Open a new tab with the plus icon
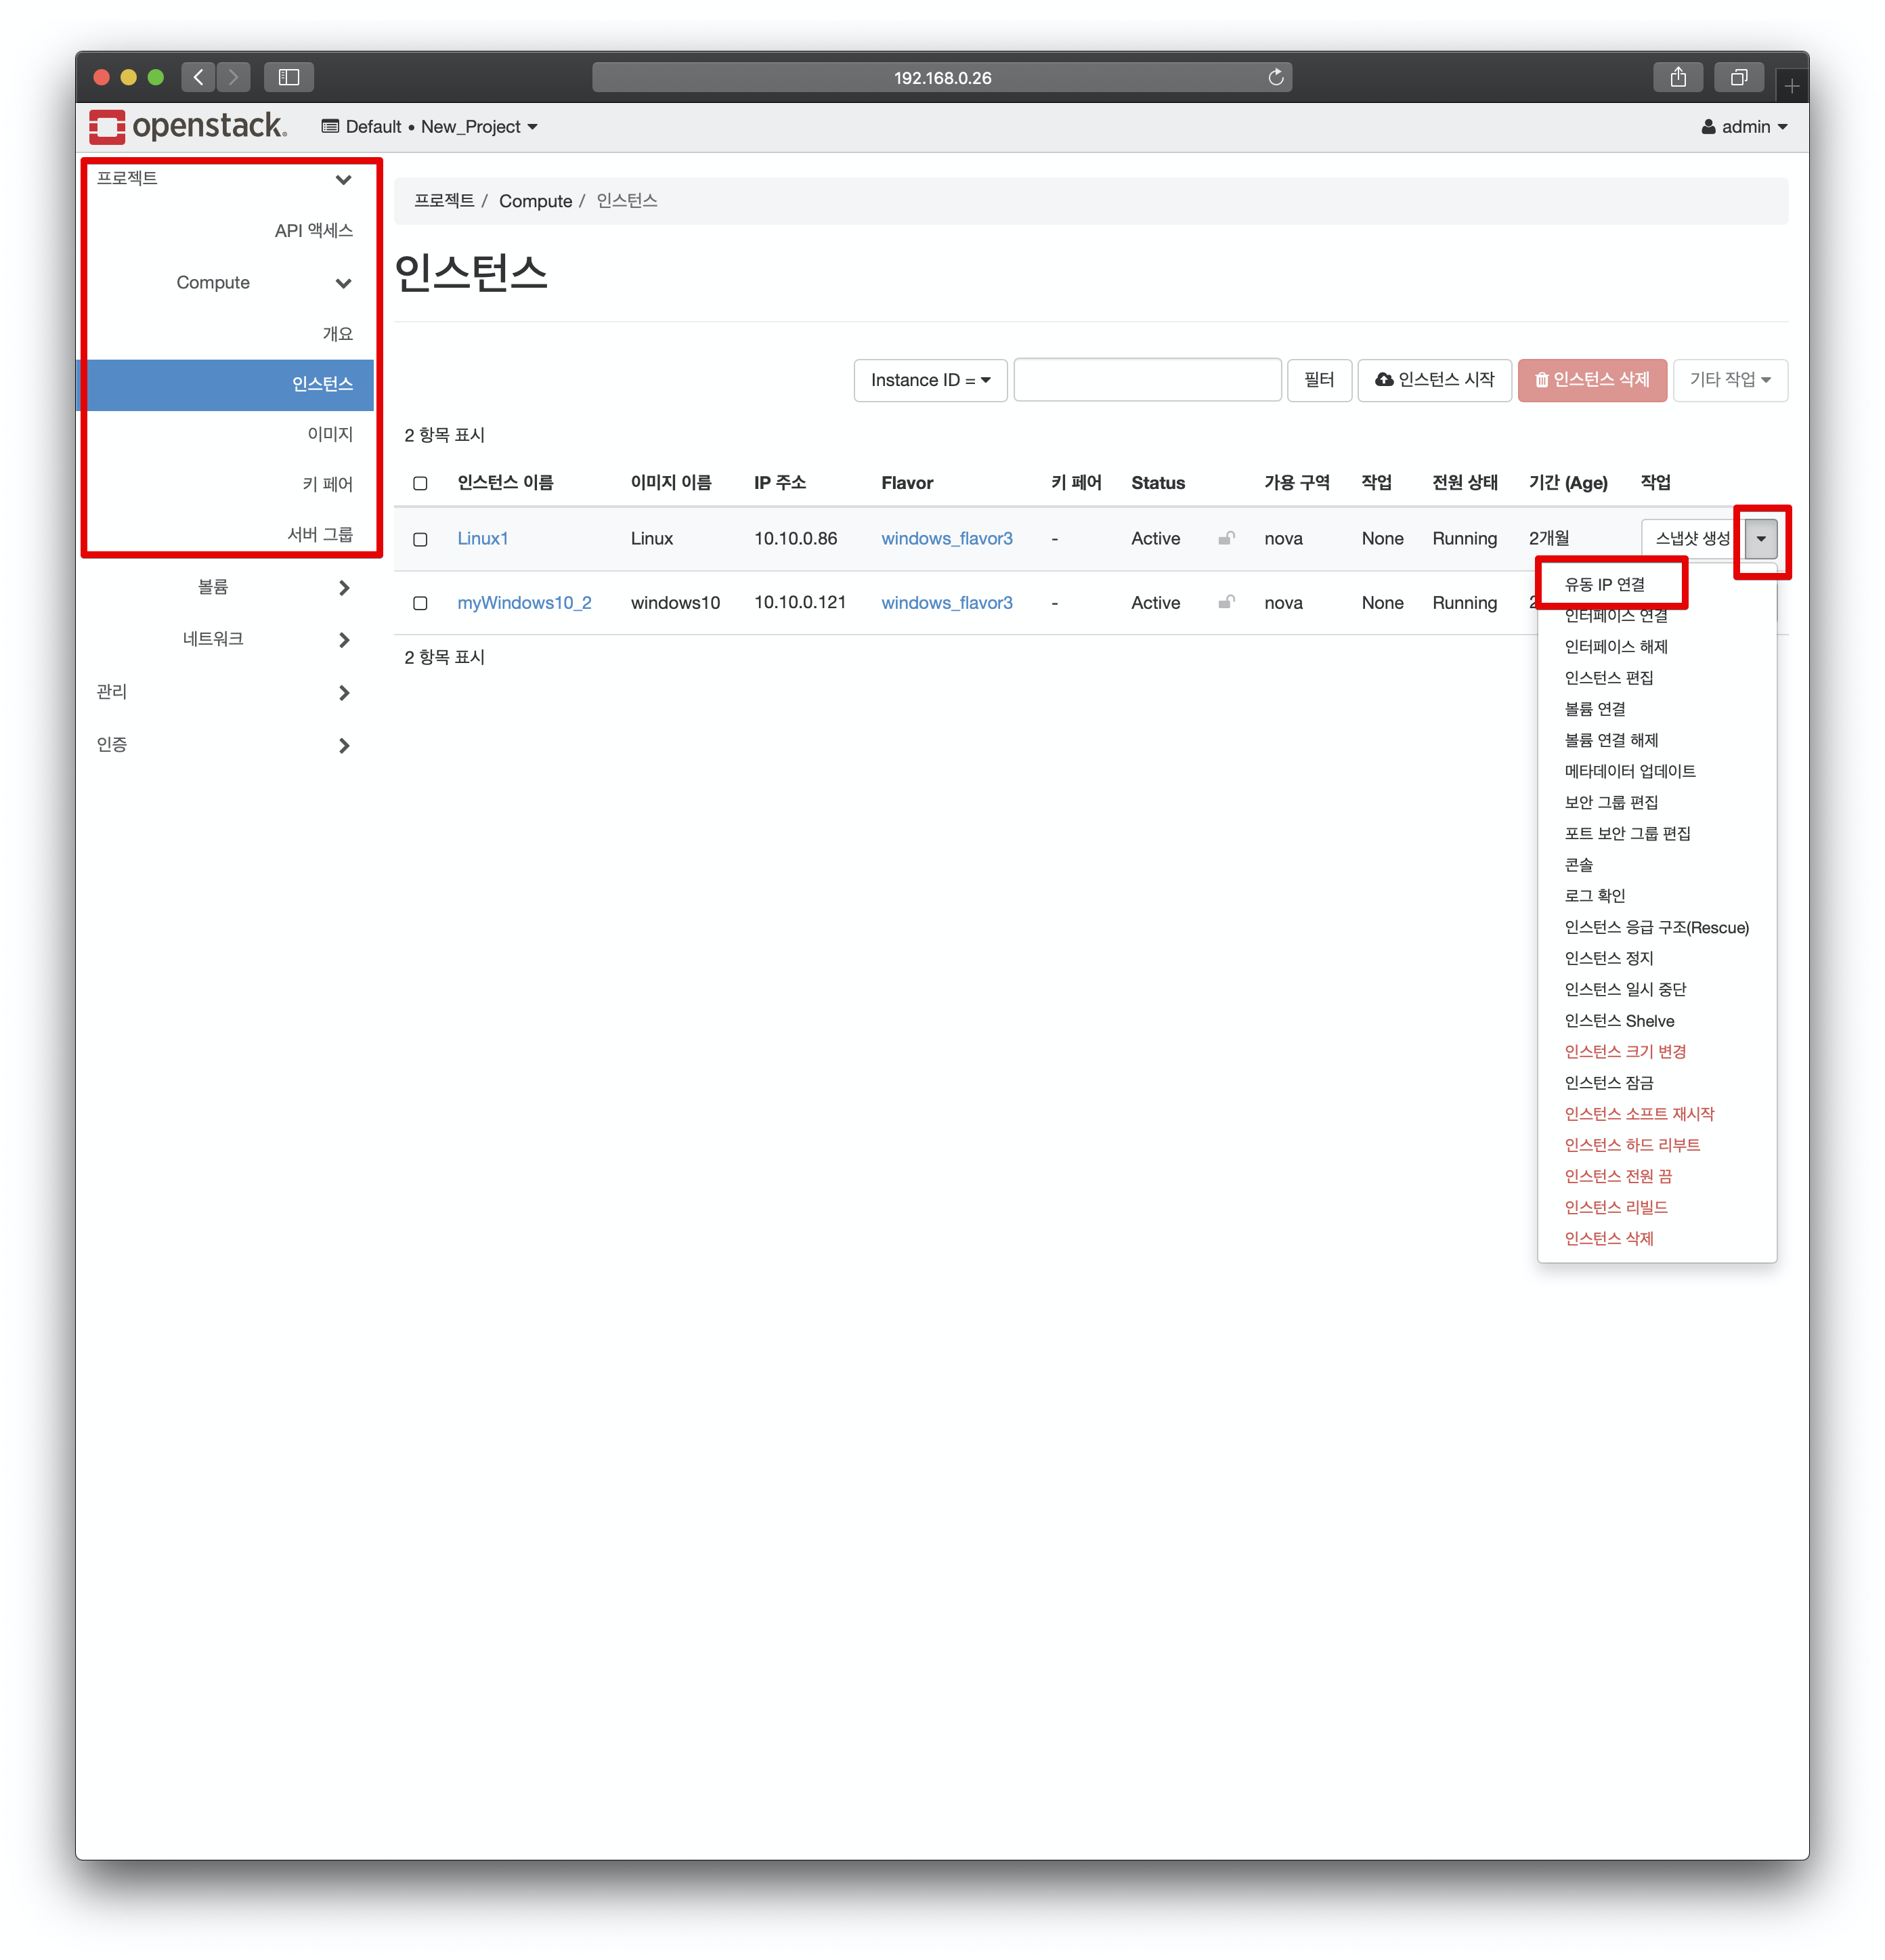This screenshot has height=1960, width=1885. pos(1791,86)
